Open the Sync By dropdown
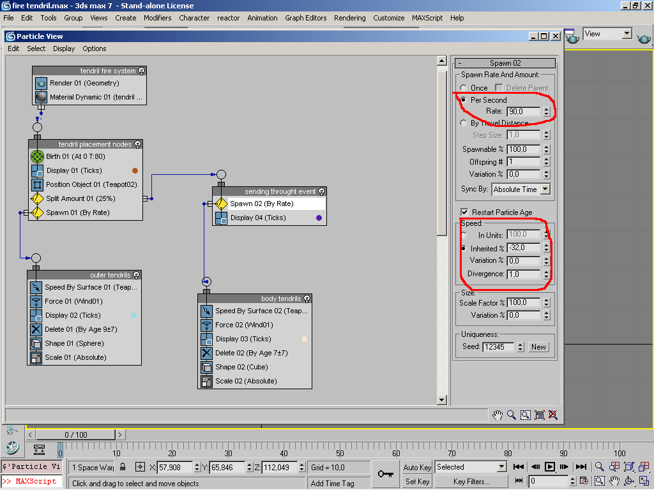 (545, 189)
